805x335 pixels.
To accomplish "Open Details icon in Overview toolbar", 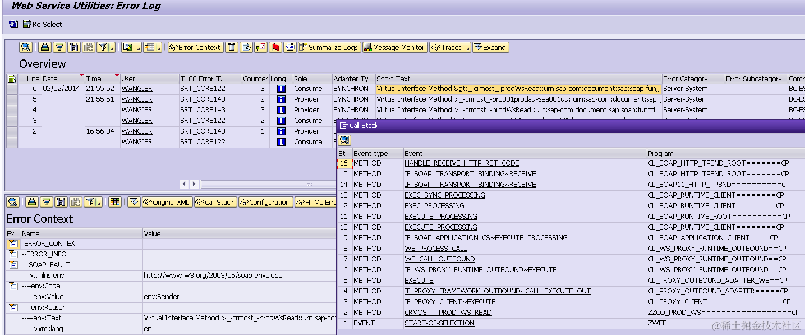I will [25, 47].
